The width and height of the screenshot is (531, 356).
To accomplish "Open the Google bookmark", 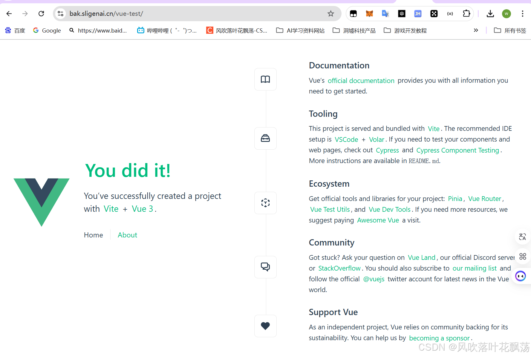I will point(47,30).
